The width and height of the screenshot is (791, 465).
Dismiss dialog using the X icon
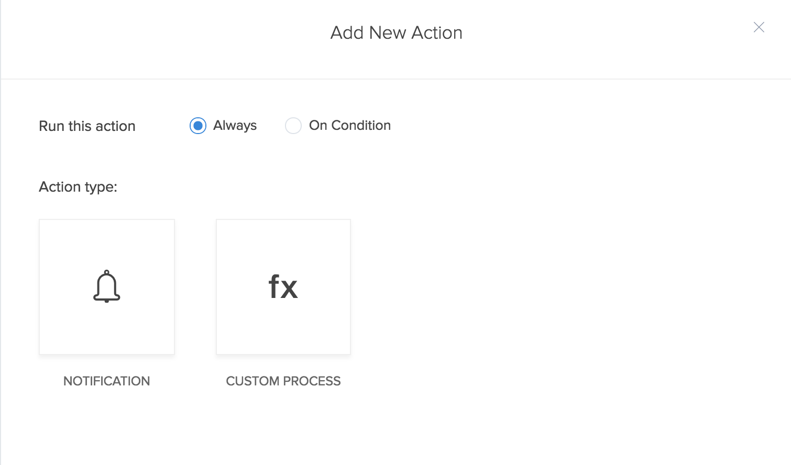click(x=759, y=27)
